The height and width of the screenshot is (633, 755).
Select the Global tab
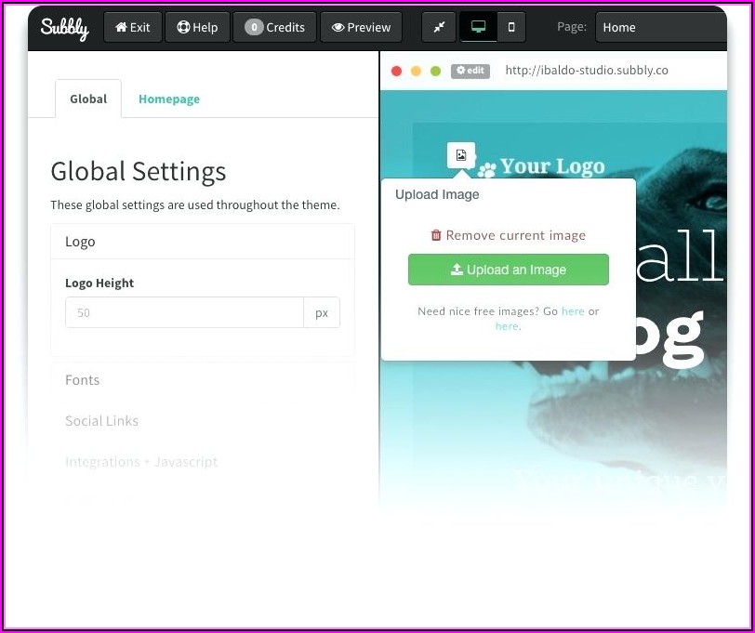88,99
